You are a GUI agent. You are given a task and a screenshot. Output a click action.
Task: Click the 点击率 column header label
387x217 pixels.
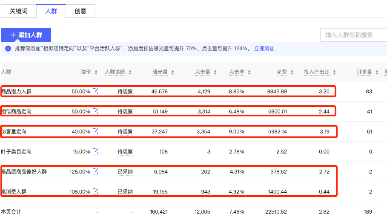click(237, 72)
